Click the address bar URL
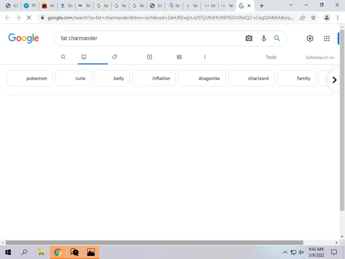345x259 pixels. (170, 18)
